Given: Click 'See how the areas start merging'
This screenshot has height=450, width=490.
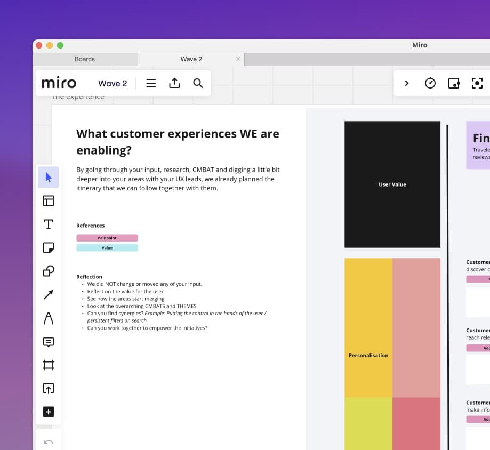Looking at the screenshot, I should coord(126,299).
